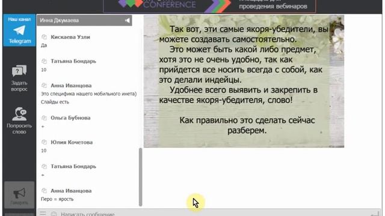Mute speaker icon next to Инна Джумаева
This screenshot has width=385, height=216.
pos(127,20)
